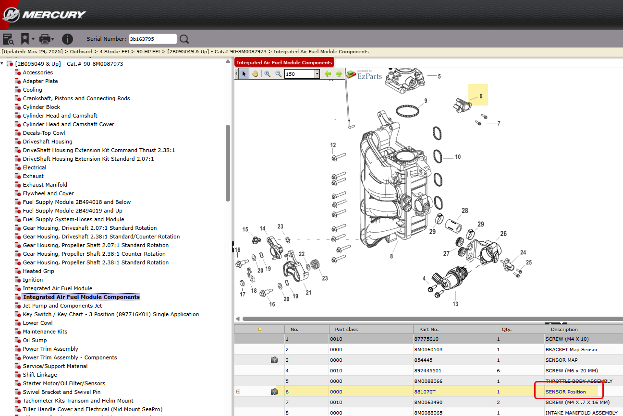Image resolution: width=623 pixels, height=416 pixels.
Task: Open photo camera icon for part row 3
Action: (274, 360)
